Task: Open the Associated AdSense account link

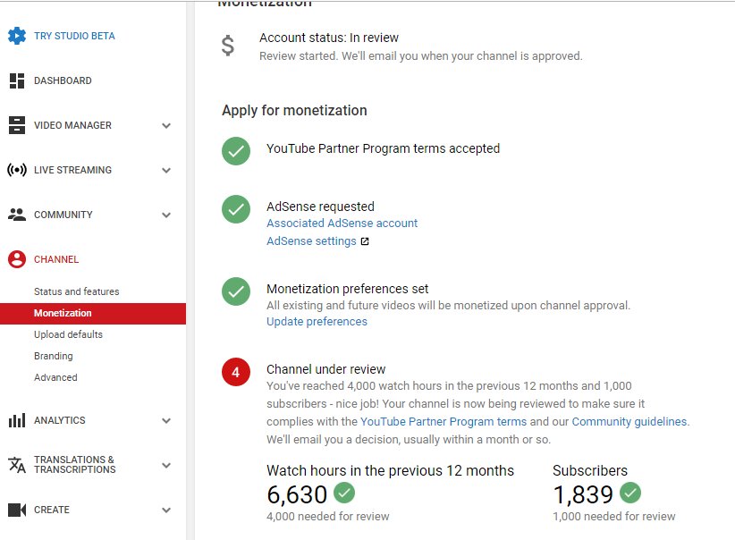Action: tap(342, 224)
